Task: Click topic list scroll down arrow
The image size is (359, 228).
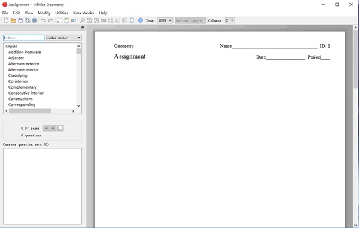Action: click(x=78, y=106)
